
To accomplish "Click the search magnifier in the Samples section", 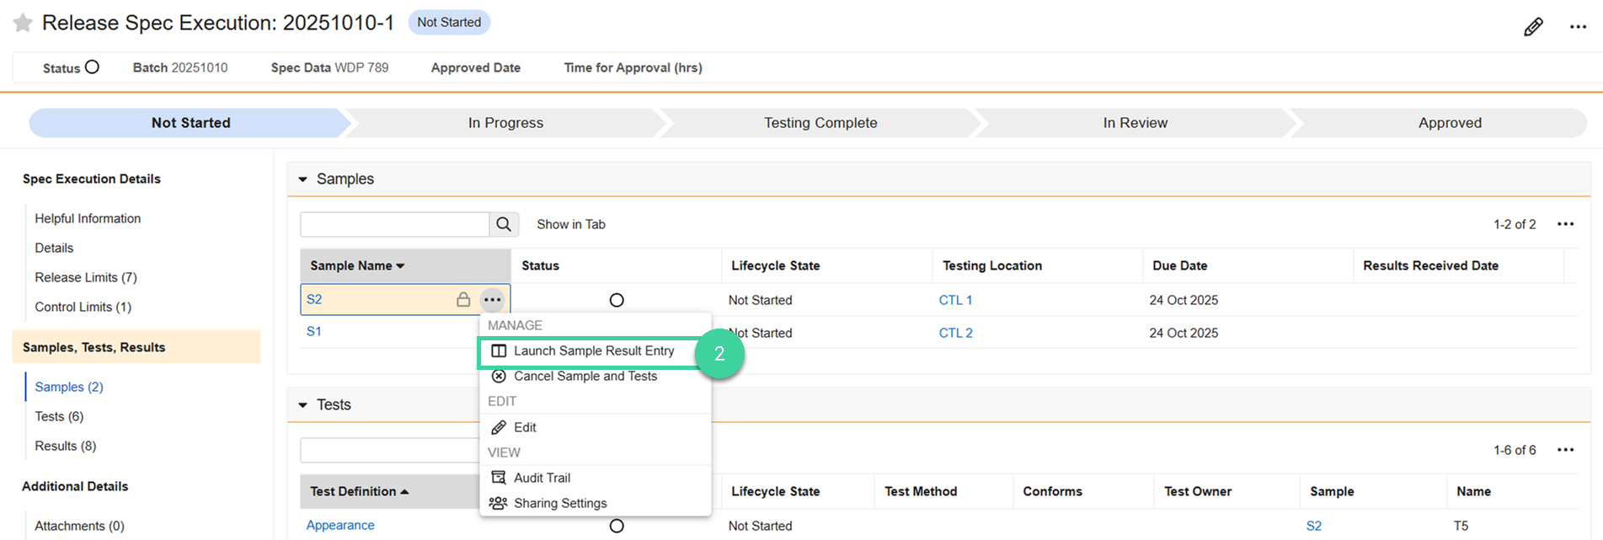I will [504, 224].
